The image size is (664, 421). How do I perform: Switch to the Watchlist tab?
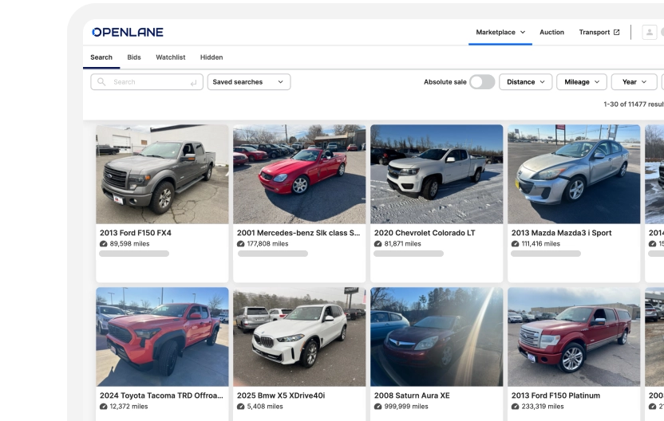click(170, 57)
